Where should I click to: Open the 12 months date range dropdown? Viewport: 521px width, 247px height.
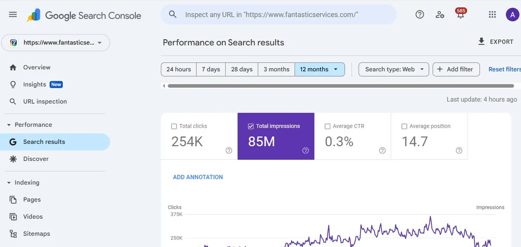click(x=319, y=69)
